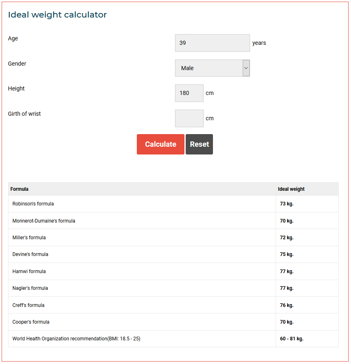The width and height of the screenshot is (351, 364).
Task: Click the World Health Organization recommendation row
Action: point(76,339)
